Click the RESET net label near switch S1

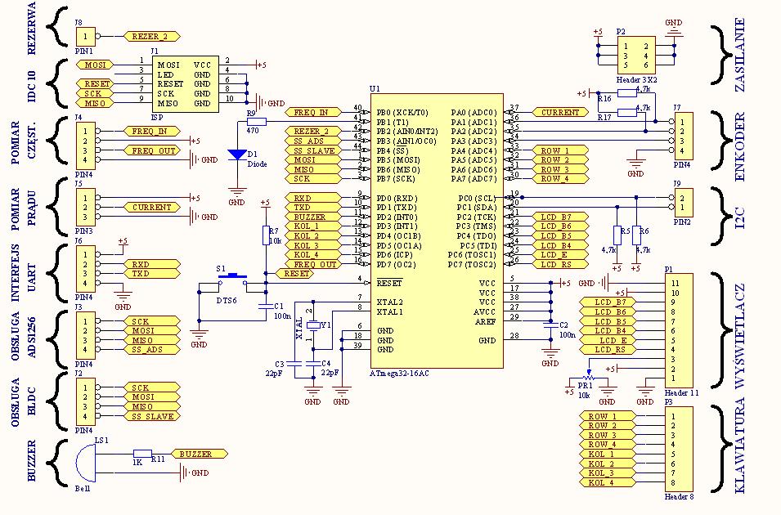pos(295,273)
